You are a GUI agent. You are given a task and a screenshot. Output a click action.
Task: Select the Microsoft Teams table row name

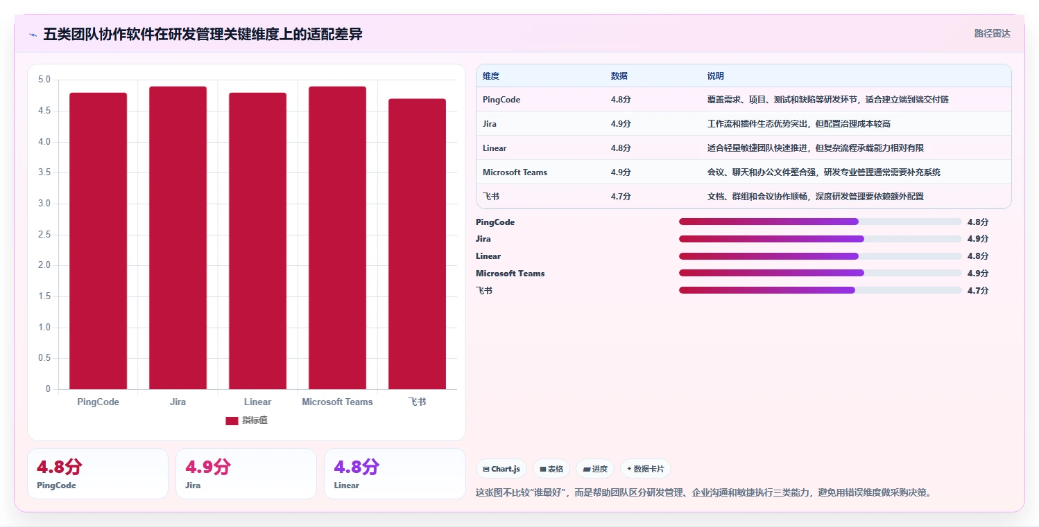pos(515,172)
